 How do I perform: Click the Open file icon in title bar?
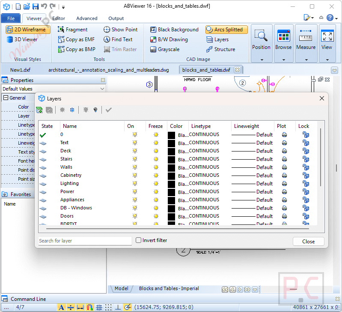(x=27, y=6)
